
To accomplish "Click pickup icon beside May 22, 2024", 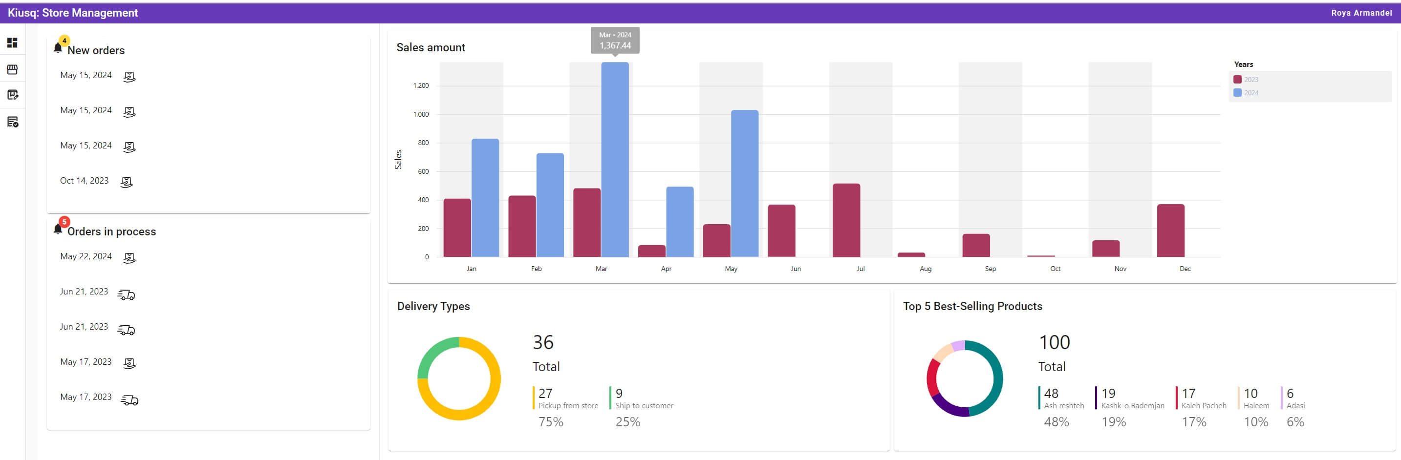I will [x=129, y=258].
